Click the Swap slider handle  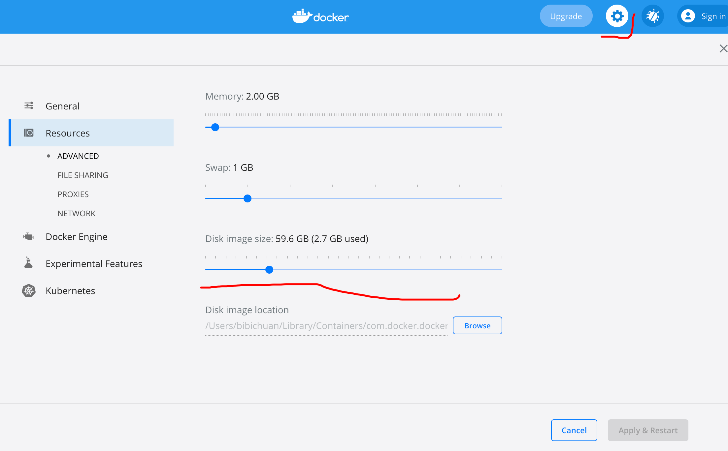(x=248, y=198)
